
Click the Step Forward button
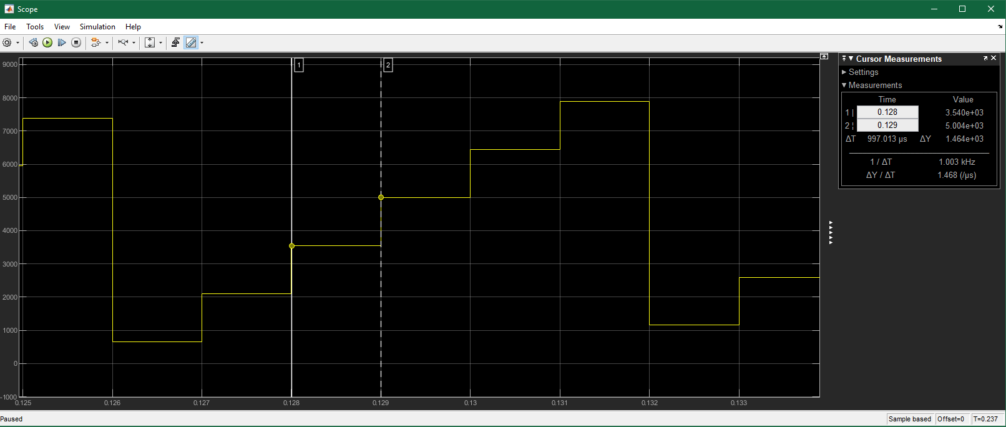62,42
